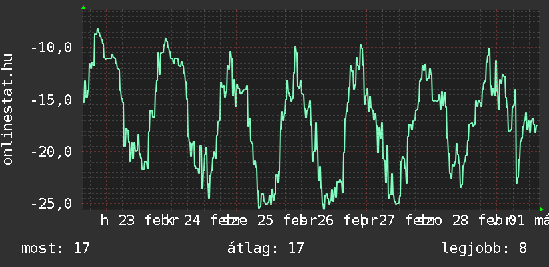The height and width of the screenshot is (267, 549).
Task: Click the -10,0 label on the Y axis
Action: click(52, 48)
